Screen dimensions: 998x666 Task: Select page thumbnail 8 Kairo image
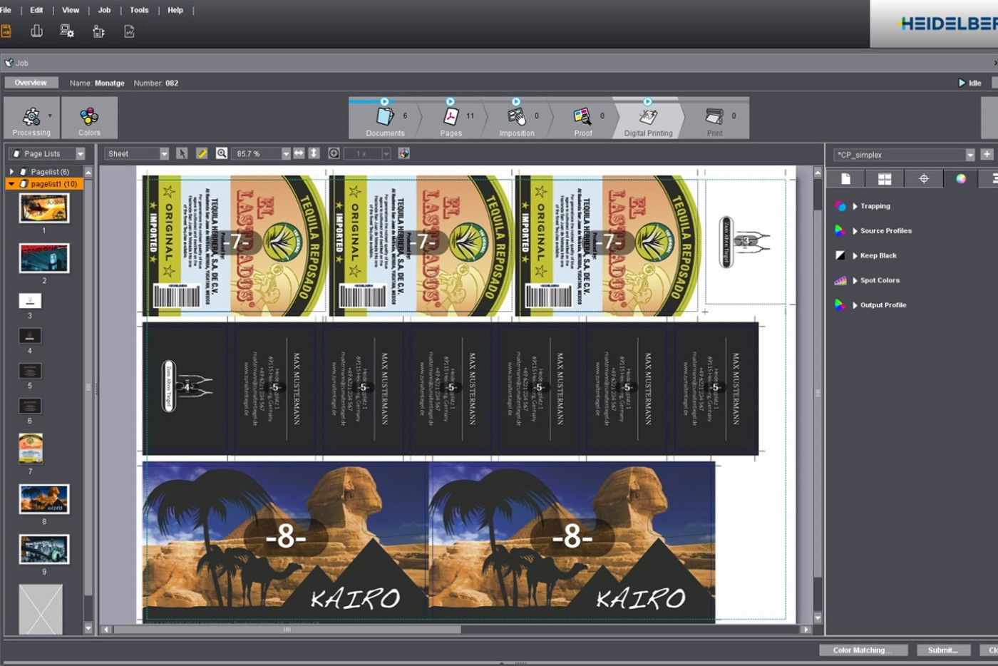click(44, 499)
